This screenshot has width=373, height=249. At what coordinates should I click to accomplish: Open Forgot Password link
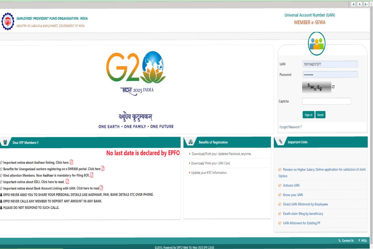point(290,127)
